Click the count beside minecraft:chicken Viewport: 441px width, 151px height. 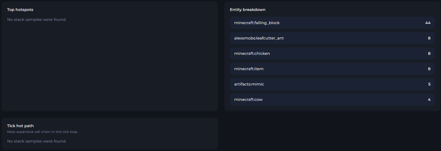click(429, 53)
